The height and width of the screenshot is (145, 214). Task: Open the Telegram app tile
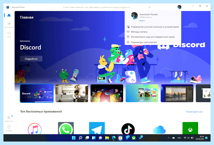pos(97,128)
